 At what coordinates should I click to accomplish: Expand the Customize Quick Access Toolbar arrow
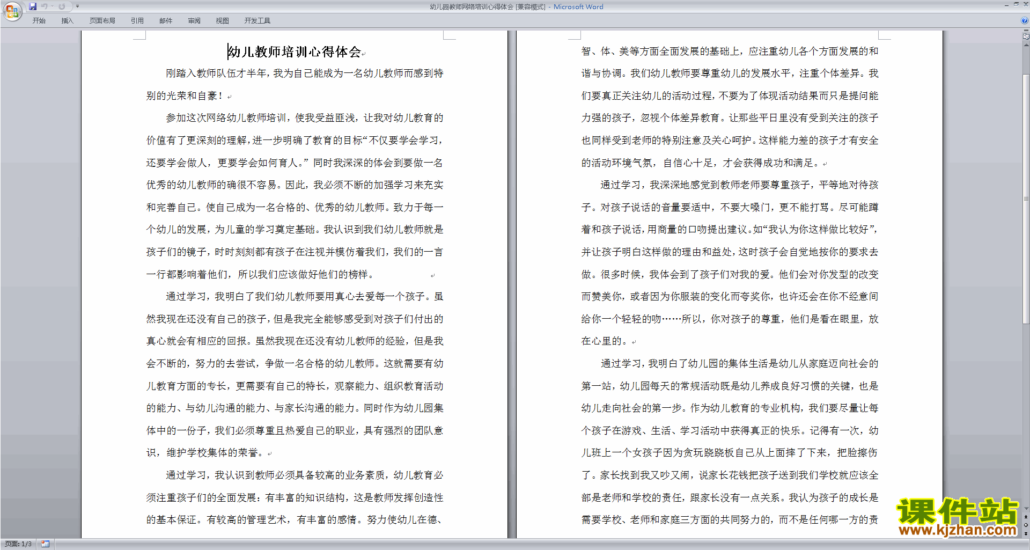click(77, 6)
